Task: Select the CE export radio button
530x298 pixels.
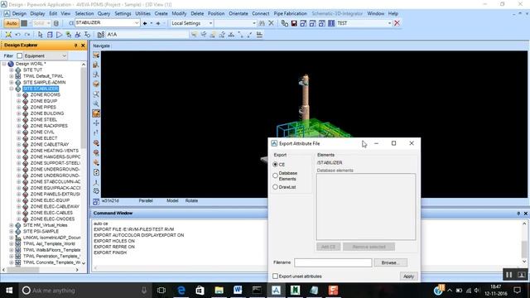Action: click(275, 165)
